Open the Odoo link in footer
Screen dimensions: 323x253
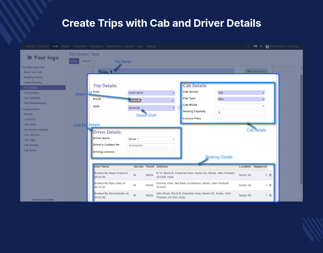coord(50,200)
